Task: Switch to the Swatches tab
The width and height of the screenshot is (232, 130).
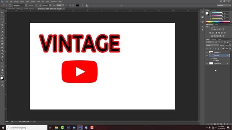Action: [214, 10]
